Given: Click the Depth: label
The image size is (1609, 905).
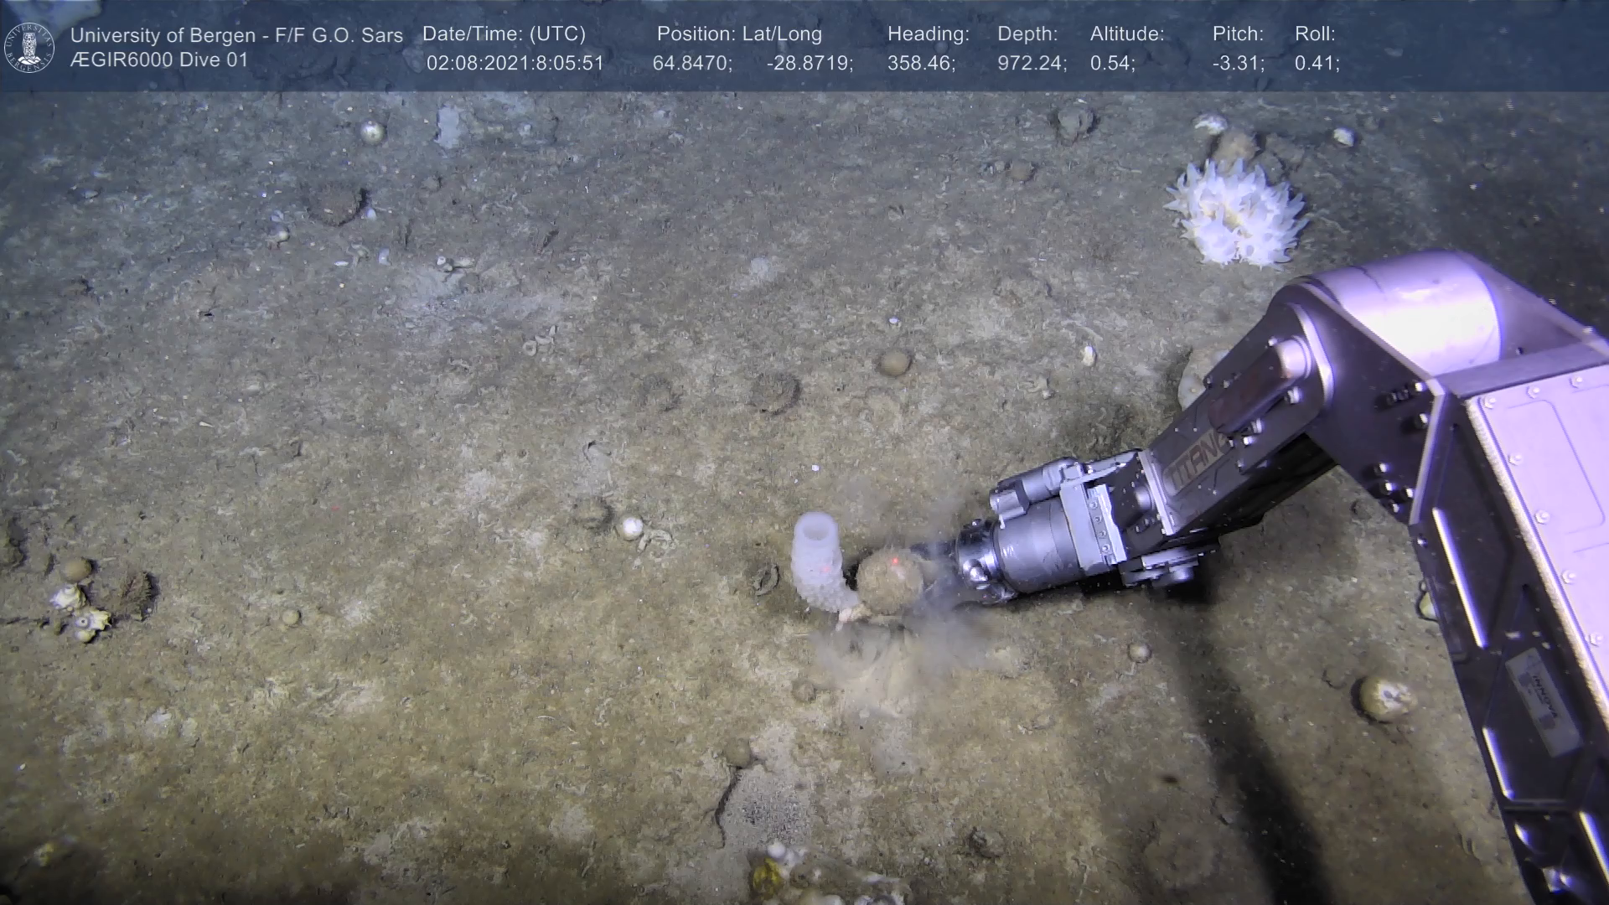Looking at the screenshot, I should coord(1027,34).
